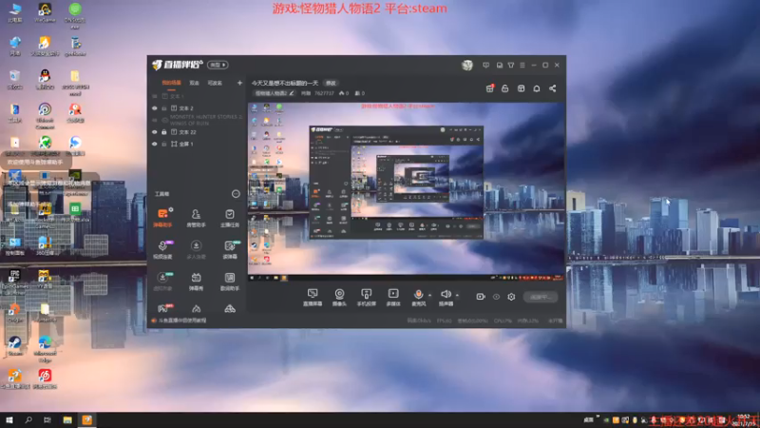This screenshot has height=428, width=760.
Task: Add a 多媒体 multimedia source
Action: tap(393, 297)
